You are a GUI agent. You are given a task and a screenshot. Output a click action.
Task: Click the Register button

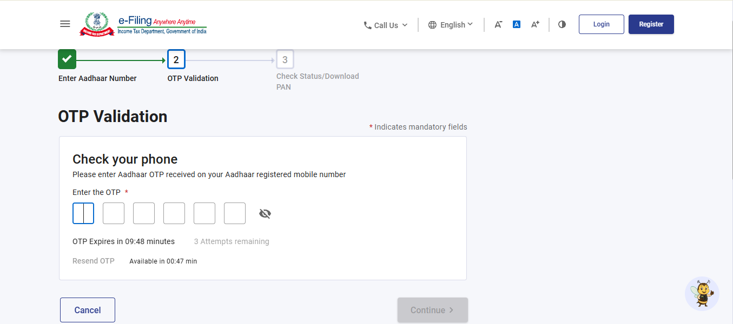click(x=651, y=24)
